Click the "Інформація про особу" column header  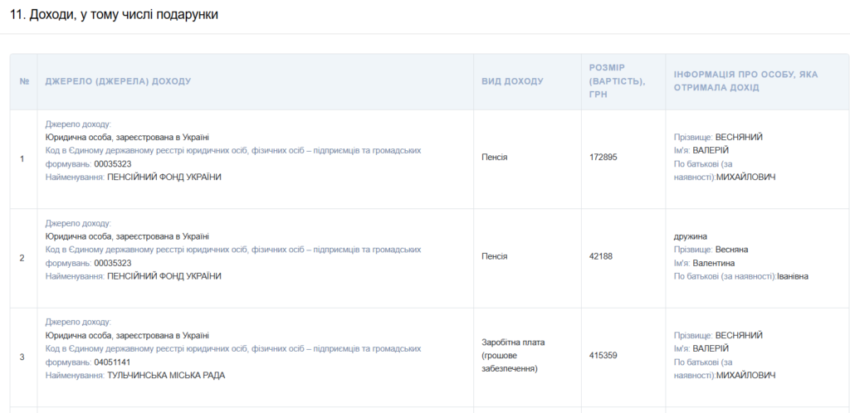(x=745, y=81)
